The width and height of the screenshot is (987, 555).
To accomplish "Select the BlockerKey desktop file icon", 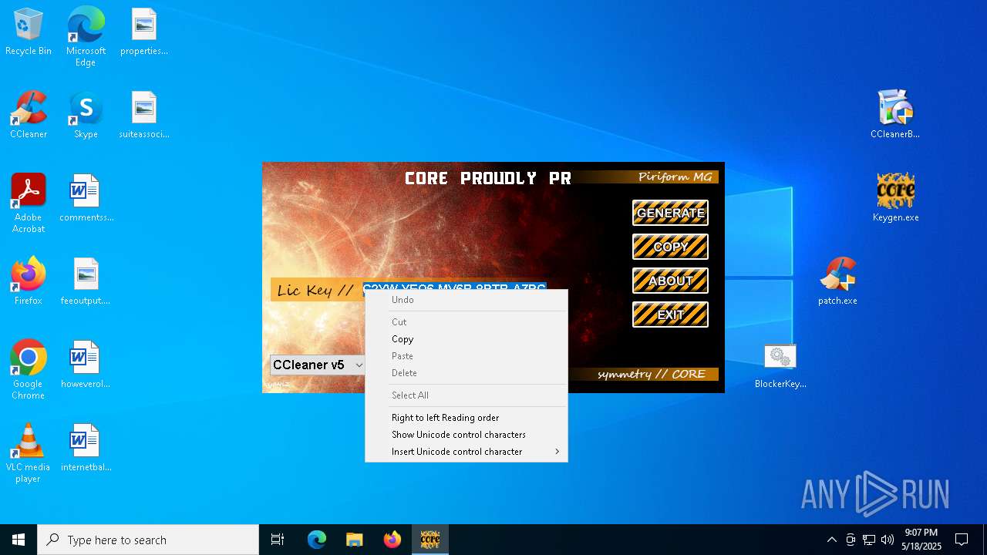I will [x=780, y=365].
